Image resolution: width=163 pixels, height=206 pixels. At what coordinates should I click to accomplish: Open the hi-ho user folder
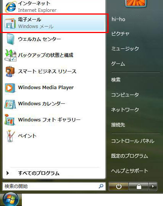[119, 19]
